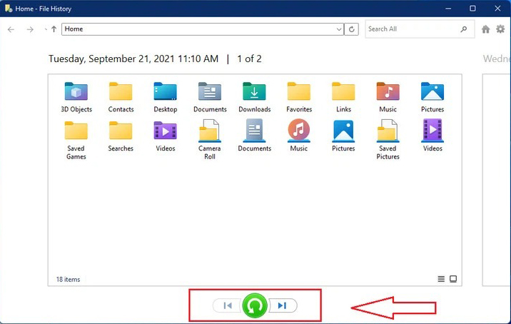Open the 3D Objects folder
Image resolution: width=511 pixels, height=324 pixels.
[76, 98]
